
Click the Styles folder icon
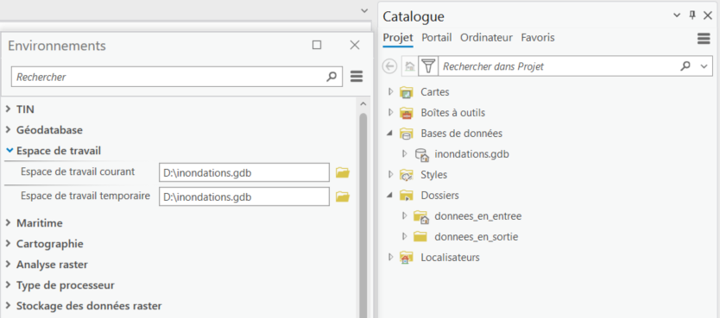(x=407, y=175)
